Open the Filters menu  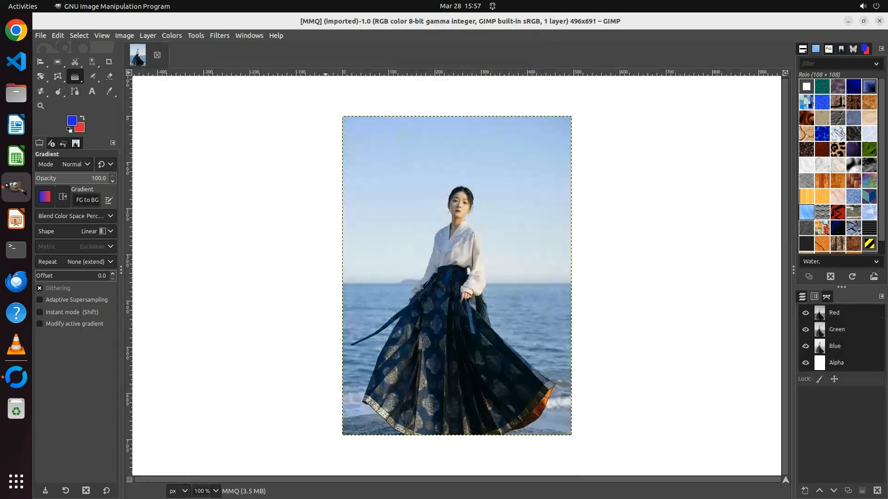[219, 36]
